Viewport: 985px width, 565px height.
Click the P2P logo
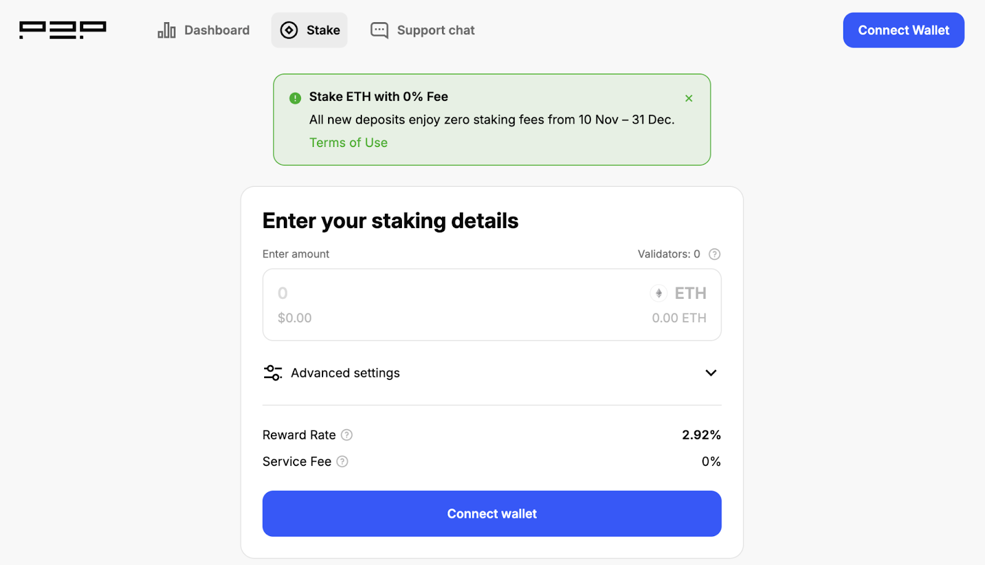[x=62, y=30]
